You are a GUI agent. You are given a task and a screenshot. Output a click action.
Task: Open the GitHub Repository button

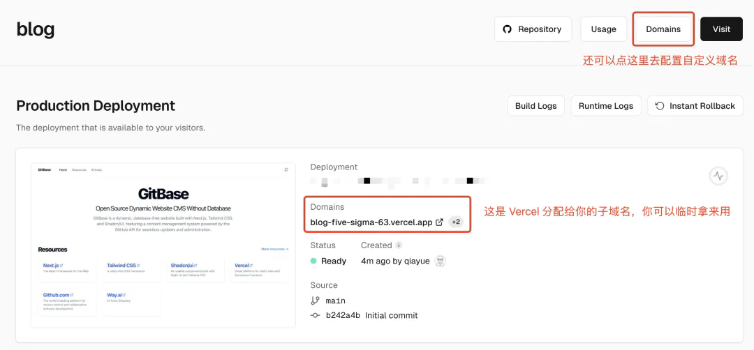click(x=533, y=29)
